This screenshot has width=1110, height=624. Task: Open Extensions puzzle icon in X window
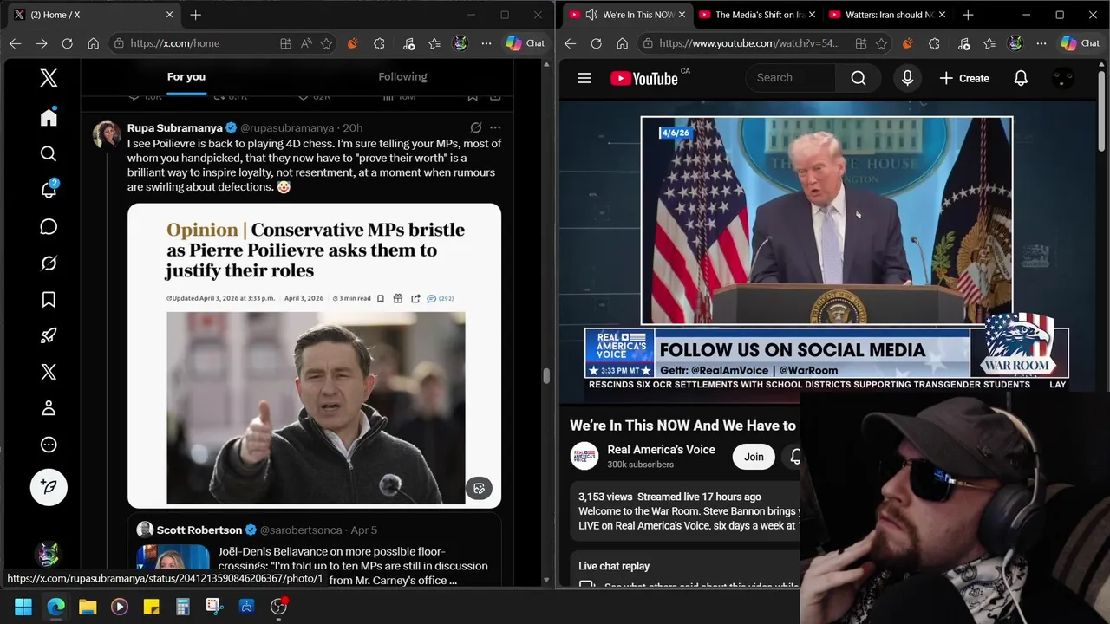click(x=379, y=43)
